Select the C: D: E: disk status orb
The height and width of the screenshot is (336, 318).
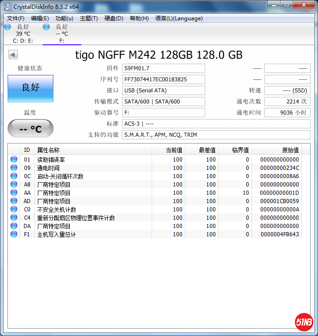(x=7, y=27)
